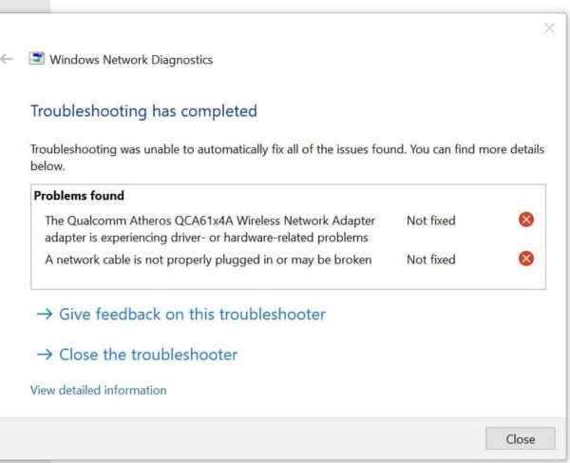Viewport: 570px width, 463px height.
Task: Click empty area inside the problems list box
Action: pos(287,279)
